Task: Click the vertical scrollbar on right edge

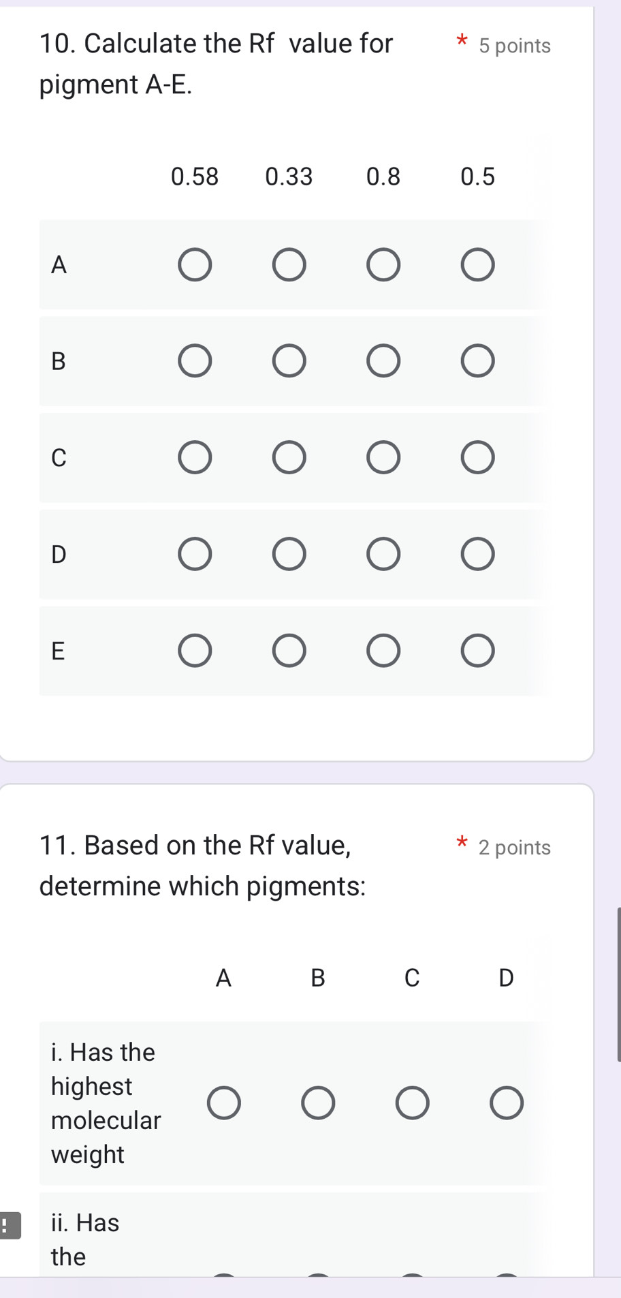Action: click(x=618, y=984)
